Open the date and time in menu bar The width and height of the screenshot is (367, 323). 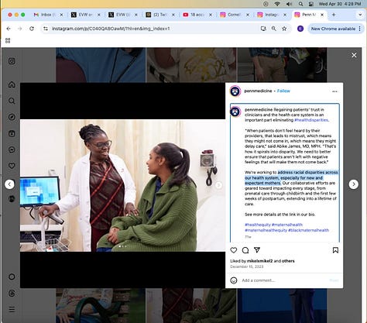point(339,4)
